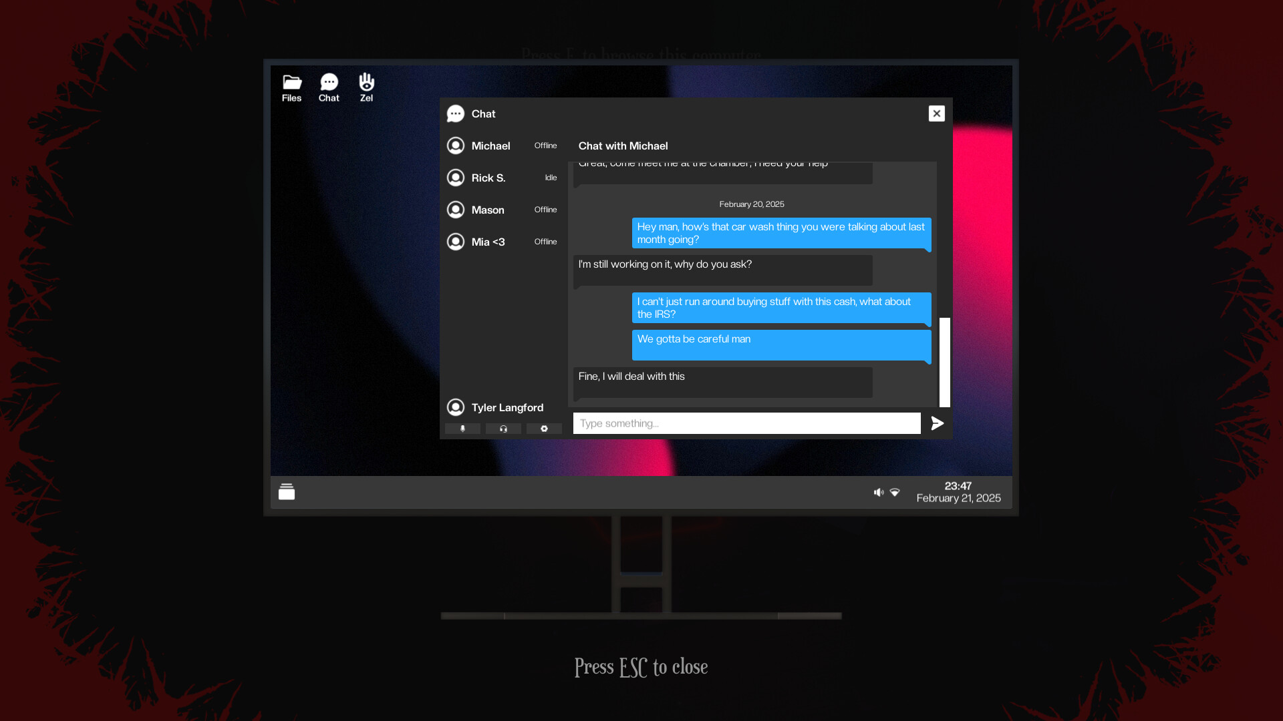Click the Wi-Fi tray icon
The height and width of the screenshot is (721, 1283).
pos(895,492)
